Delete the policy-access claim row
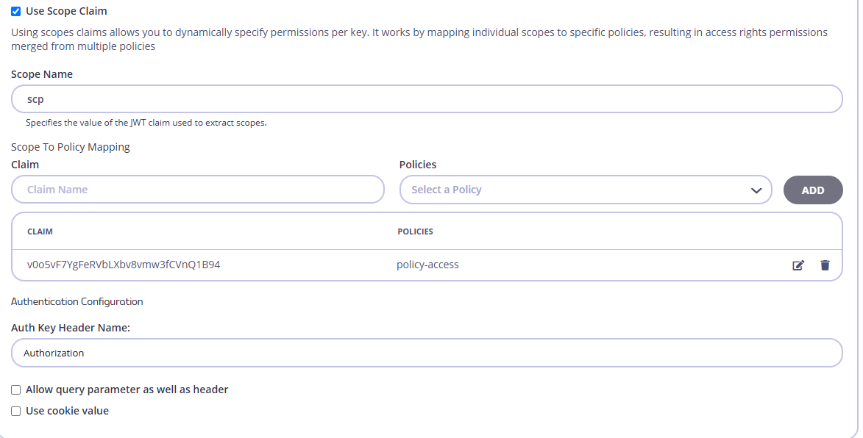This screenshot has width=863, height=438. [x=825, y=265]
